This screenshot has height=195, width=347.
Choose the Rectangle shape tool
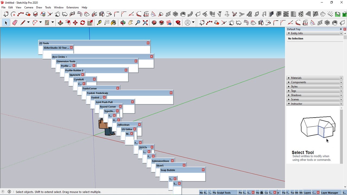47,23
